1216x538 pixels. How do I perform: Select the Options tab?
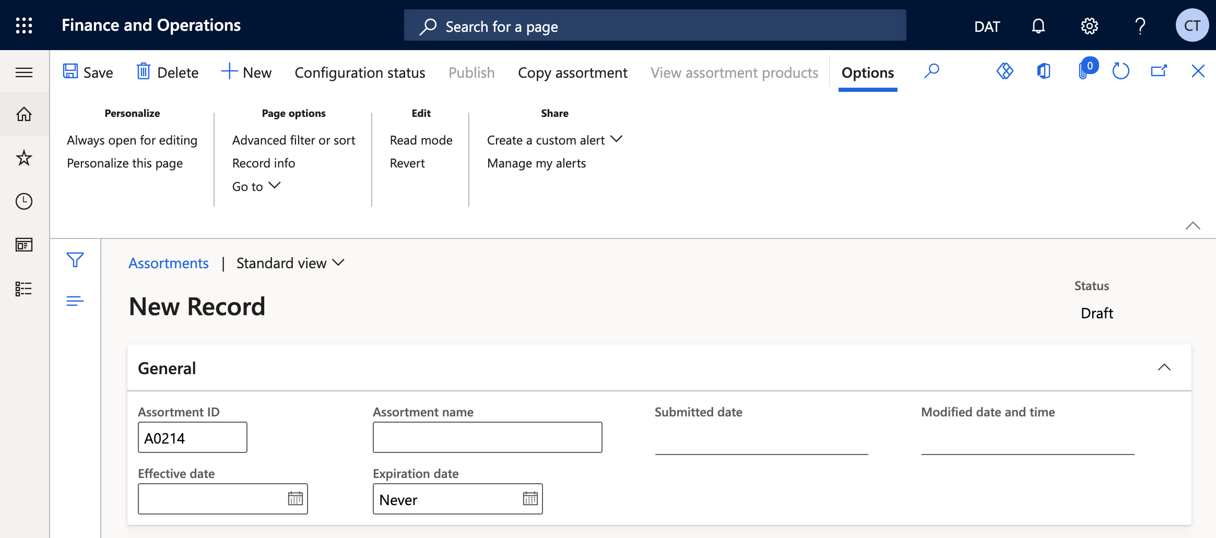[868, 73]
